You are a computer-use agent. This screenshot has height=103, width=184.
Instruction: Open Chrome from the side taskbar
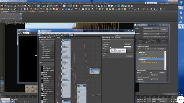(181, 17)
